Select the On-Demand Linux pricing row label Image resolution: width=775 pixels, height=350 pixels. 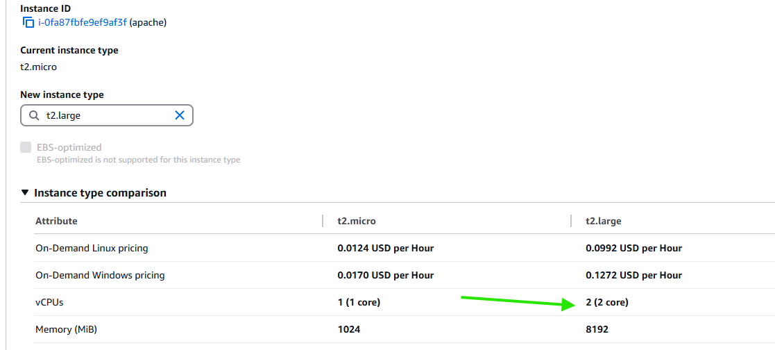[x=92, y=248]
